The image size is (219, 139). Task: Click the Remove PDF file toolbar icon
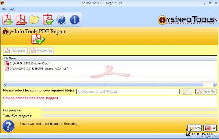click(21, 20)
